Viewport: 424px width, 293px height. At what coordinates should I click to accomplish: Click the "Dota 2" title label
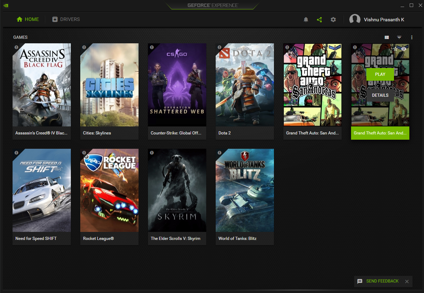[224, 133]
